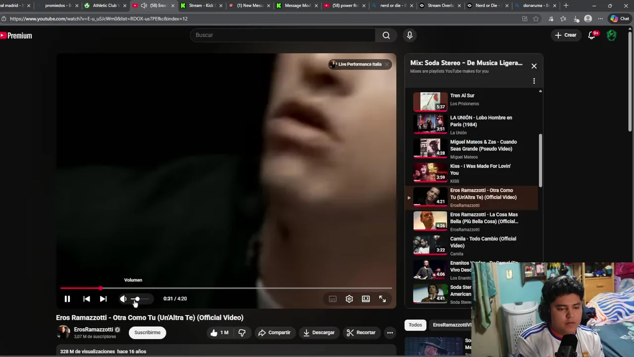Select the ErosRamazzottiVEVO filter chip
The image size is (634, 357).
pyautogui.click(x=452, y=325)
